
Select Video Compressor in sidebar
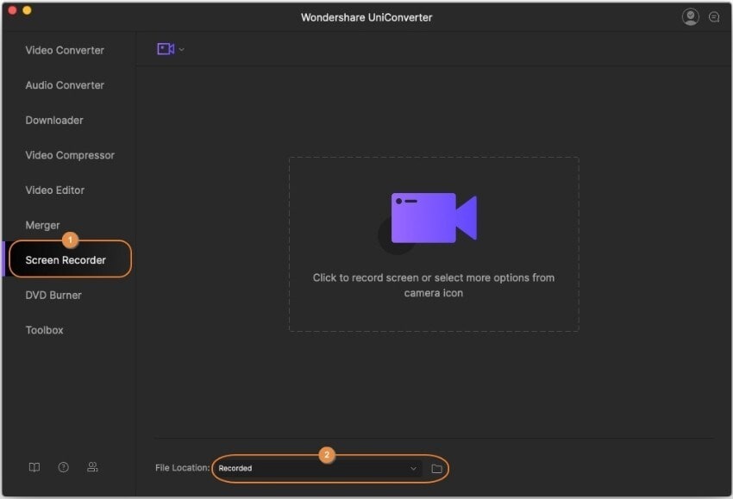(70, 156)
